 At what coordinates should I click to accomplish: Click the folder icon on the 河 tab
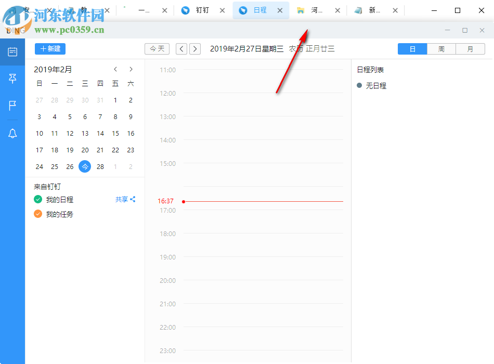(x=301, y=9)
